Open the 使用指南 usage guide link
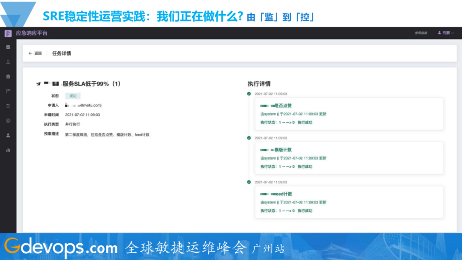Image resolution: width=462 pixels, height=260 pixels. click(x=421, y=33)
